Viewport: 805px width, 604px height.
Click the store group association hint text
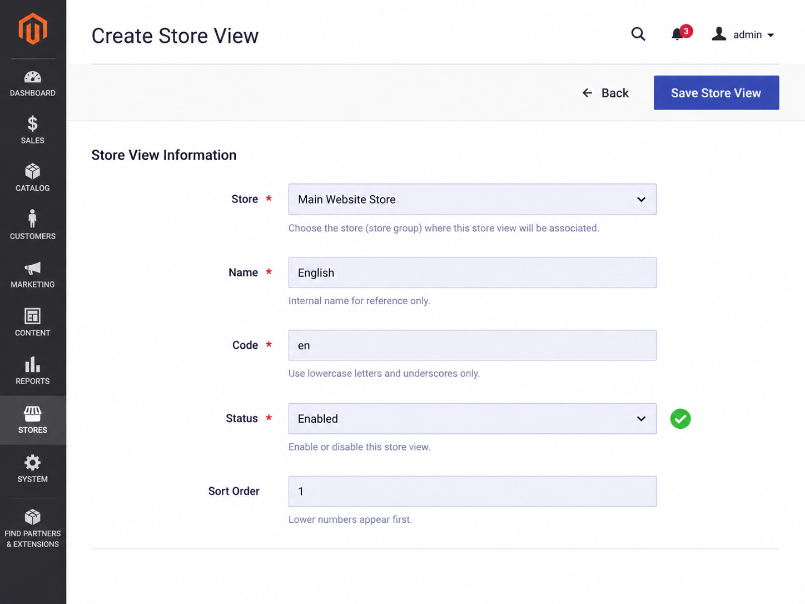444,228
